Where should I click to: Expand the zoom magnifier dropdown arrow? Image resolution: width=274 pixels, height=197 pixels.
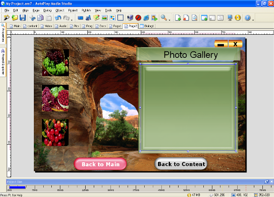(169, 19)
